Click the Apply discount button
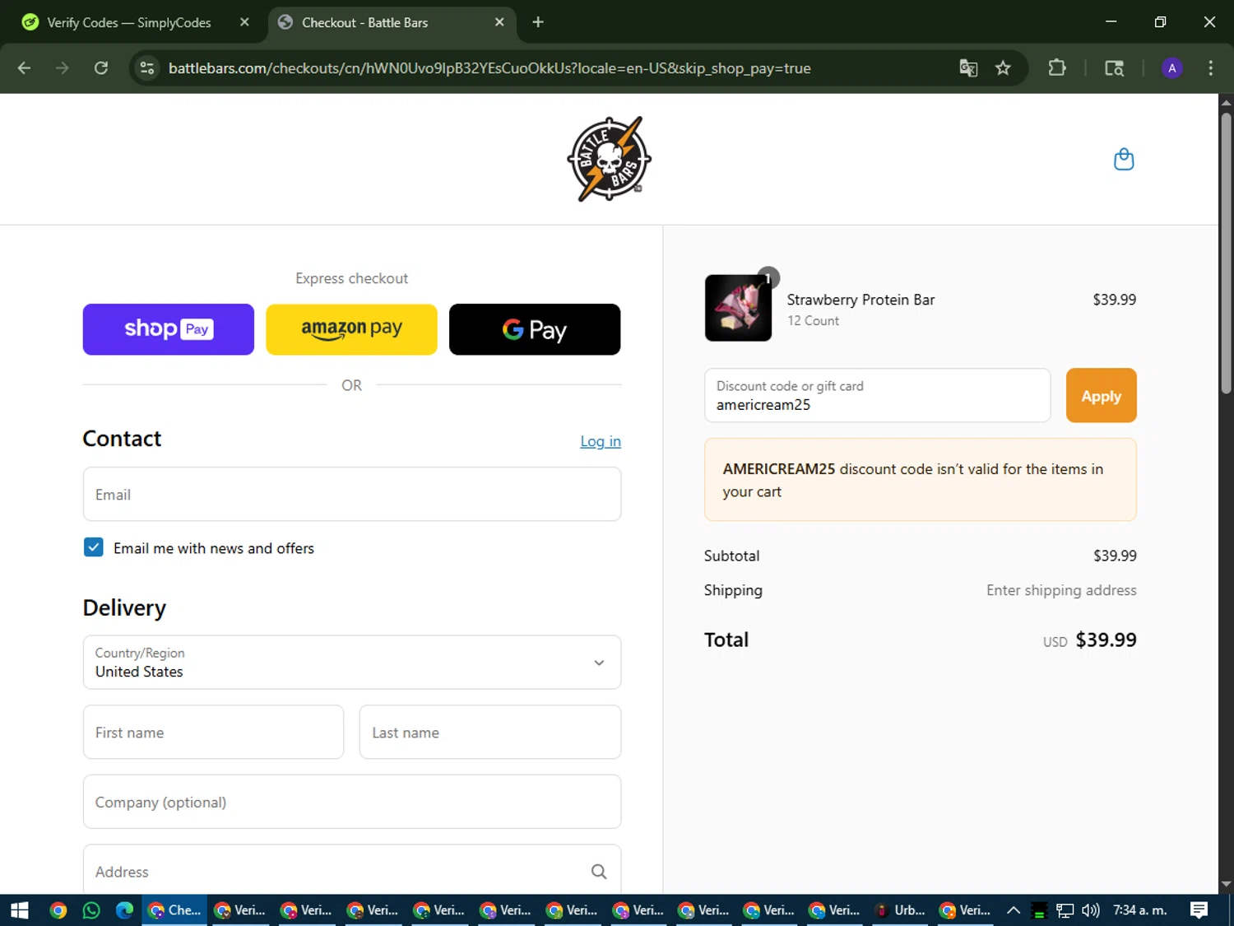 coord(1101,396)
